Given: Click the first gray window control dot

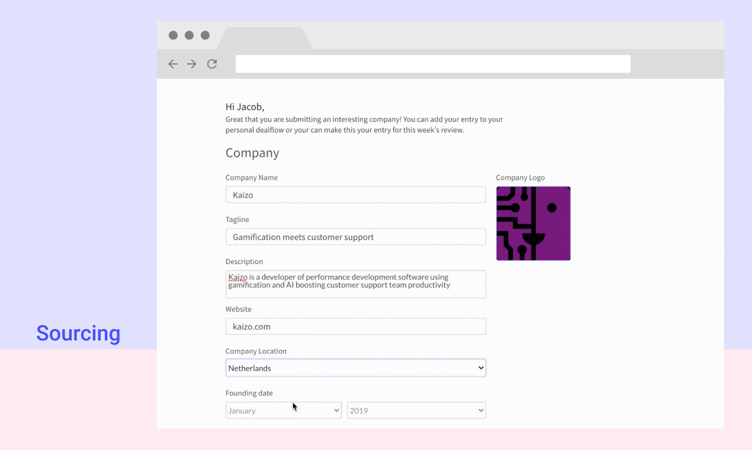Looking at the screenshot, I should coord(173,36).
